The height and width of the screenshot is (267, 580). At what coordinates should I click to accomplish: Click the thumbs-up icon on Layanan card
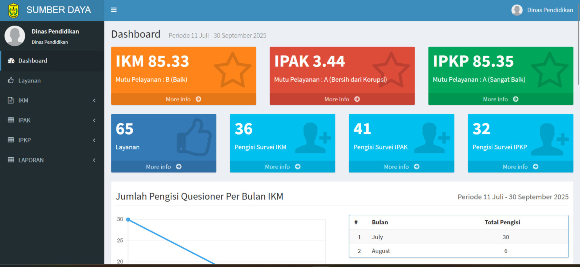point(194,137)
